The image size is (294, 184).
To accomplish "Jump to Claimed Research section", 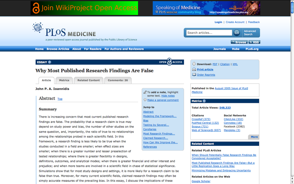I will click(156, 138).
